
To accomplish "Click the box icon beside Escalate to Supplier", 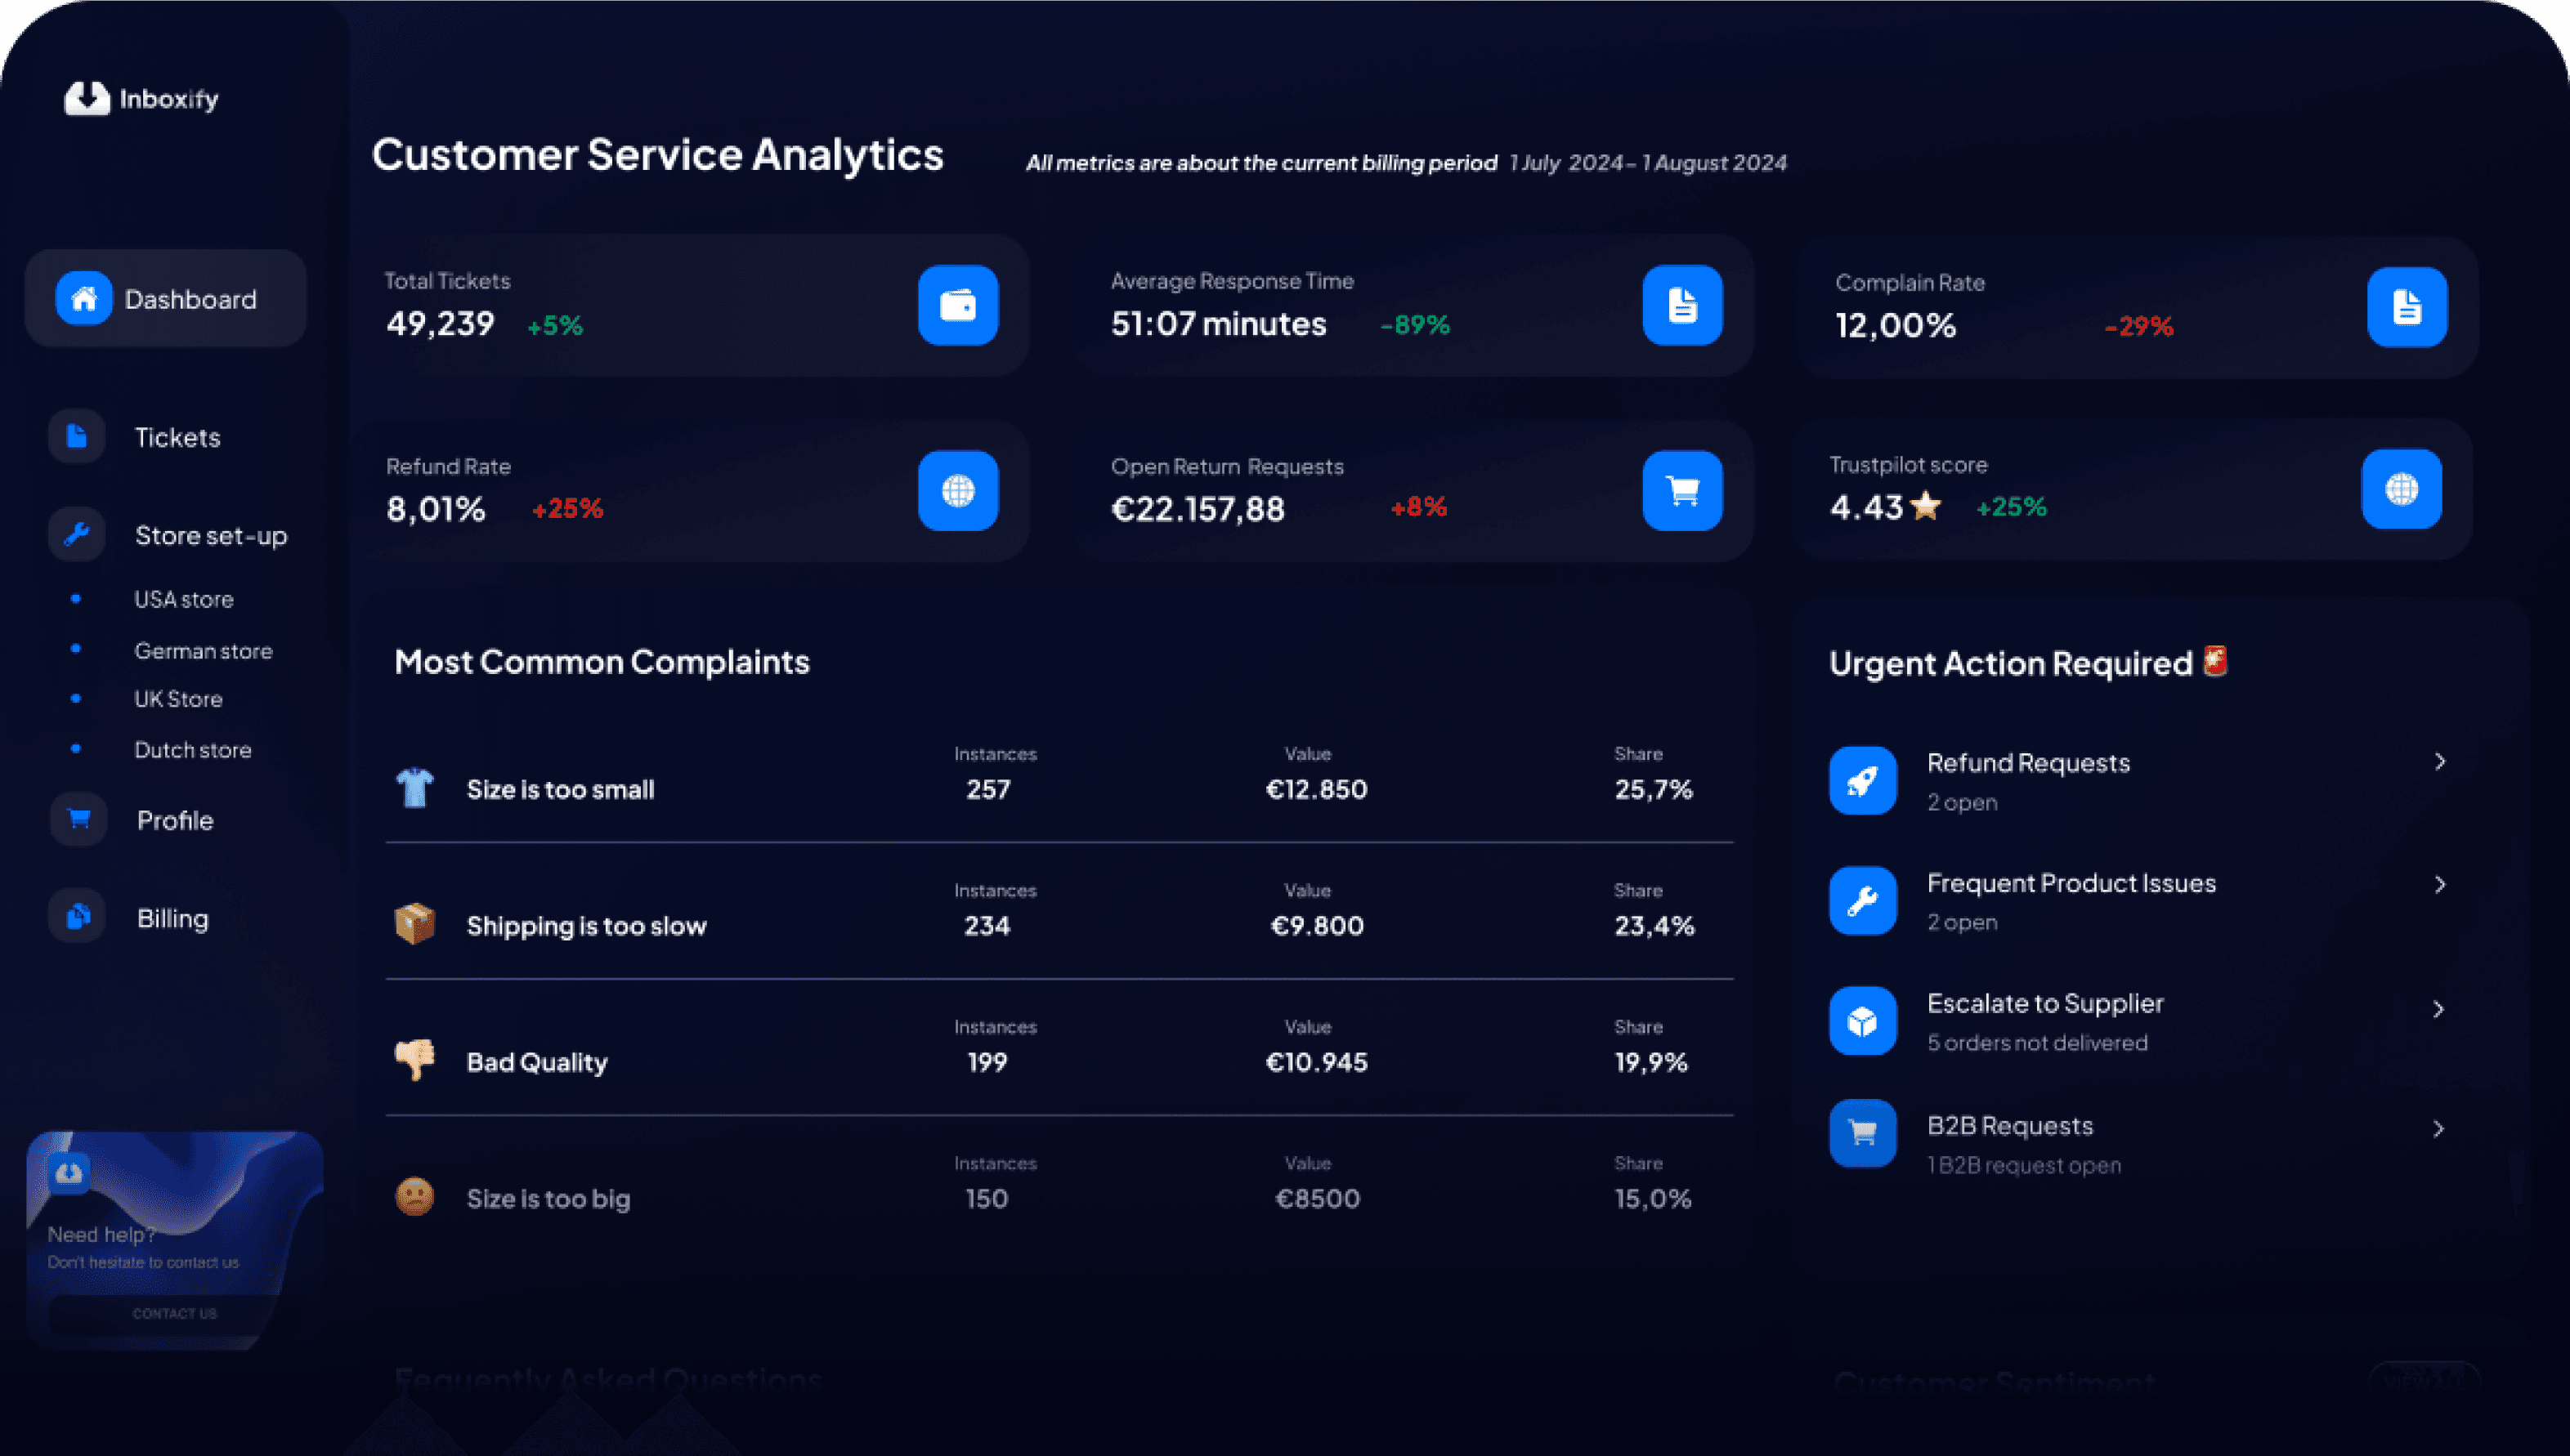I will 1862,1021.
